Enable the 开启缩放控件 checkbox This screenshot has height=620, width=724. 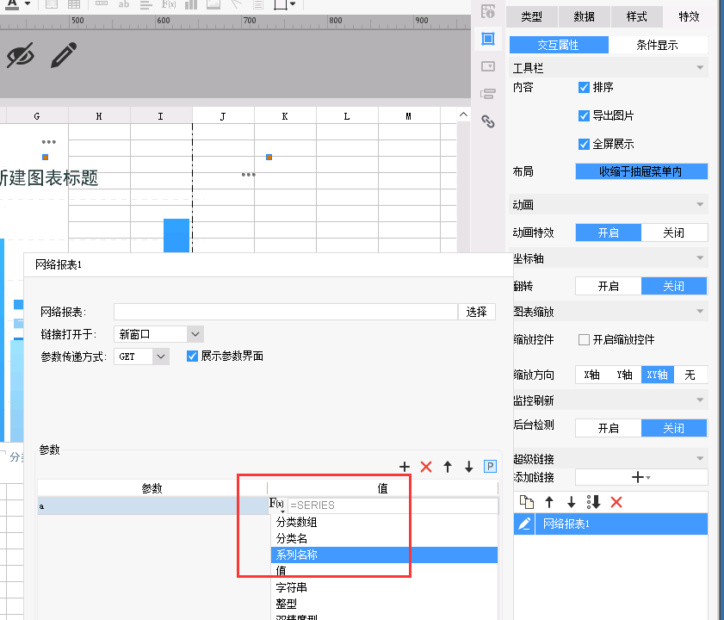(x=585, y=339)
